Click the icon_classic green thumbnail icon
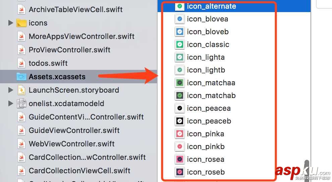 click(180, 45)
